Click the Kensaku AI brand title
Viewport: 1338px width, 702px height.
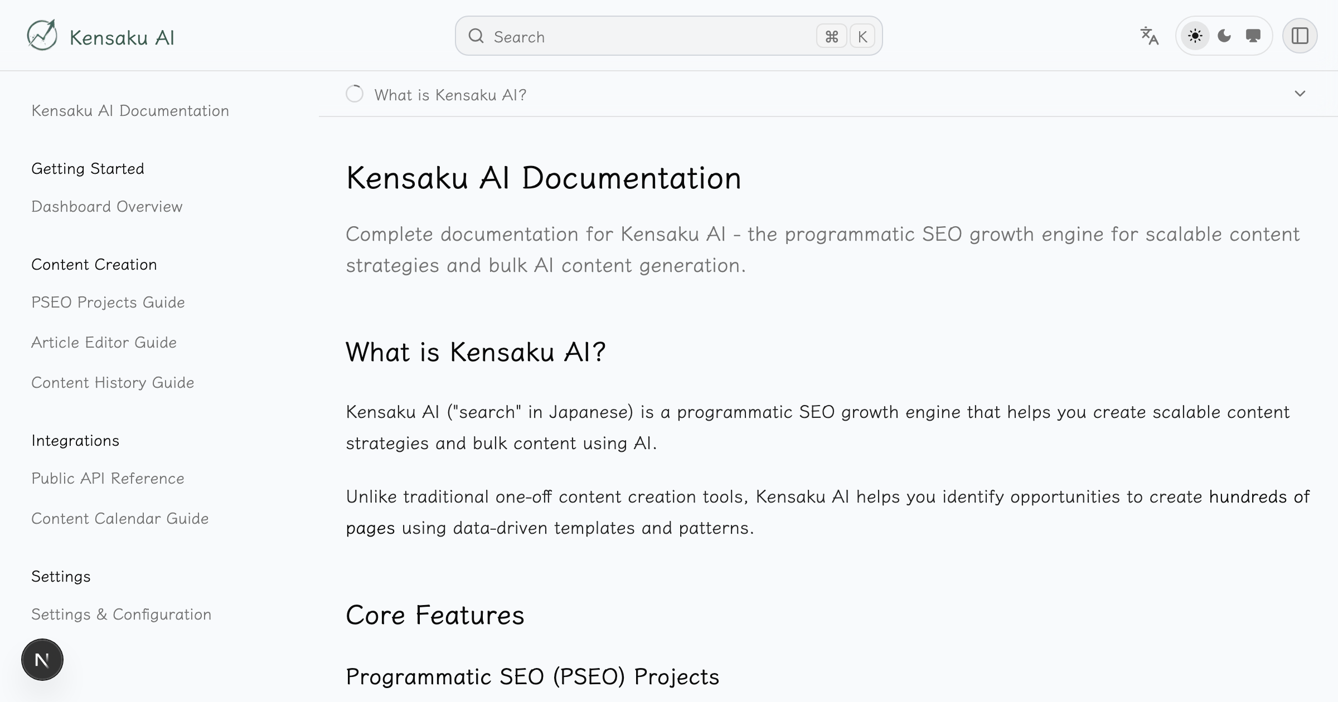122,37
